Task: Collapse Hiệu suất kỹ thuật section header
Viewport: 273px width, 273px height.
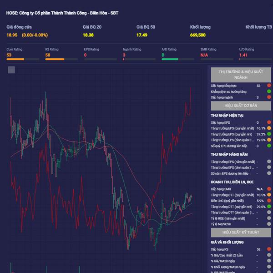Action: pos(241,233)
